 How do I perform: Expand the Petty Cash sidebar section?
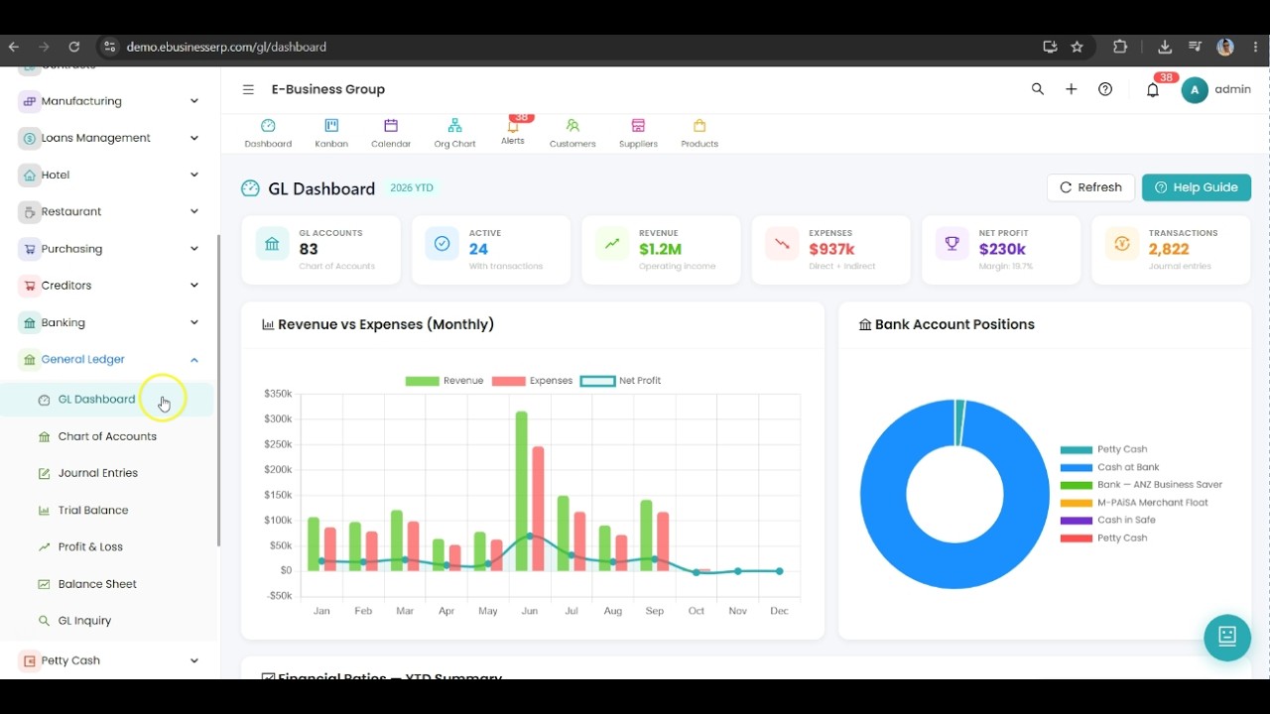pyautogui.click(x=109, y=660)
